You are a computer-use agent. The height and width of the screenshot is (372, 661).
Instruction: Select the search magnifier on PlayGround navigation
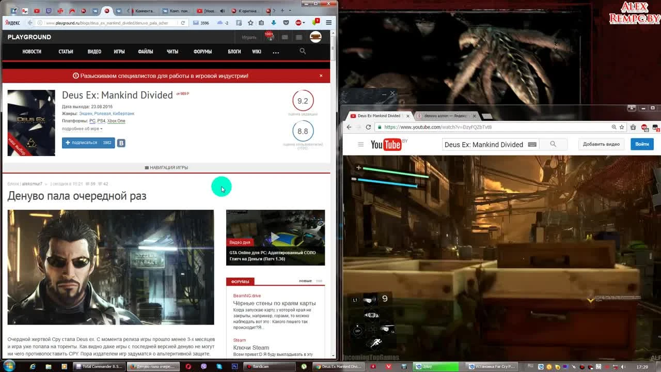(303, 51)
